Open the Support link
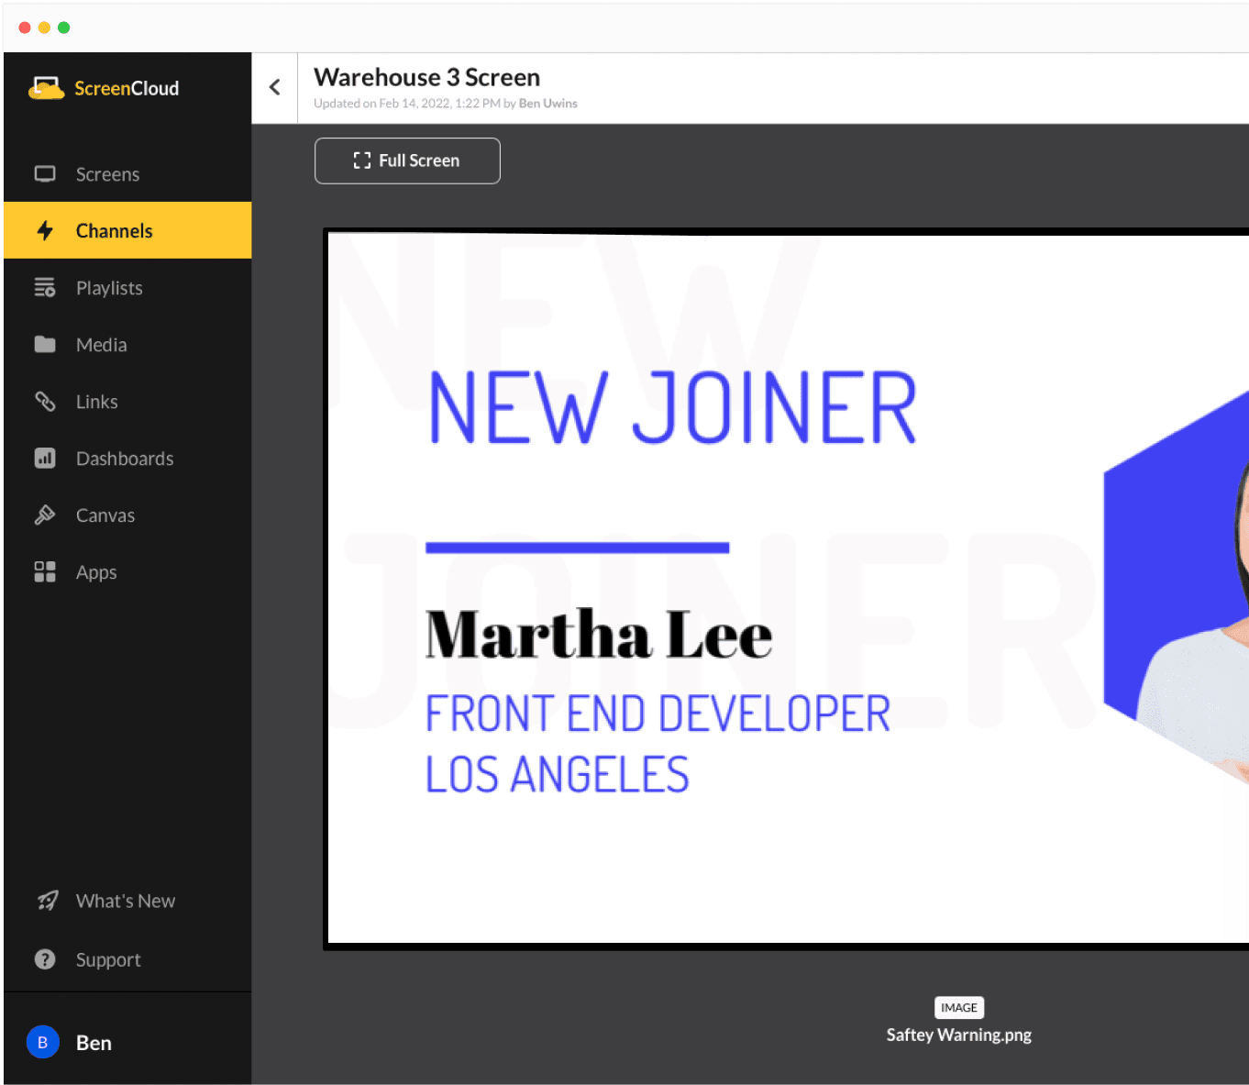Image resolution: width=1249 pixels, height=1085 pixels. (x=108, y=959)
